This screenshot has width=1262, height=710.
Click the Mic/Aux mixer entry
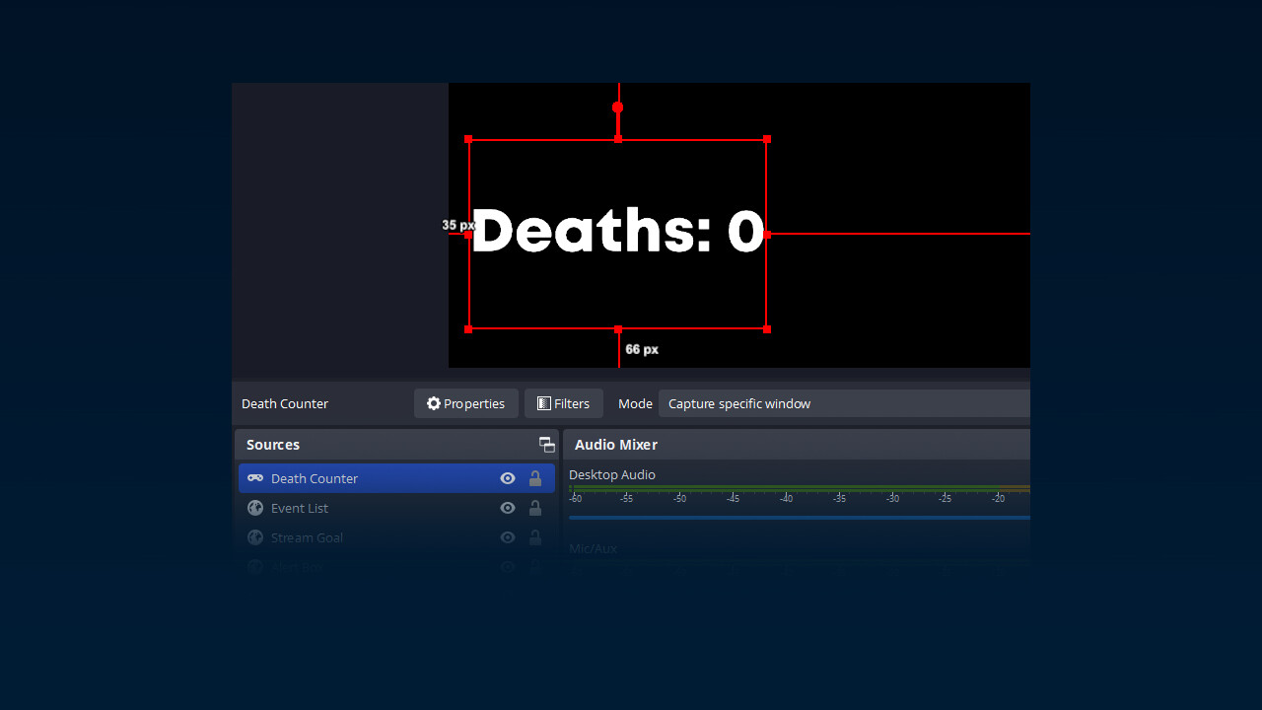point(593,548)
